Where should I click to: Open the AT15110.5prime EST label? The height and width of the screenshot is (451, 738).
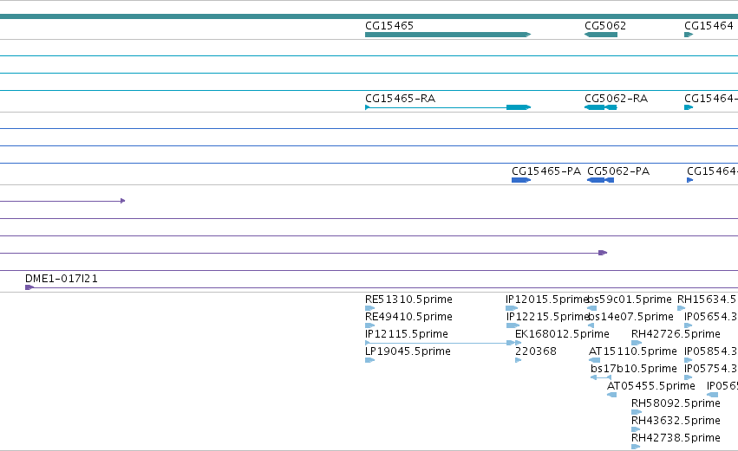click(x=632, y=351)
